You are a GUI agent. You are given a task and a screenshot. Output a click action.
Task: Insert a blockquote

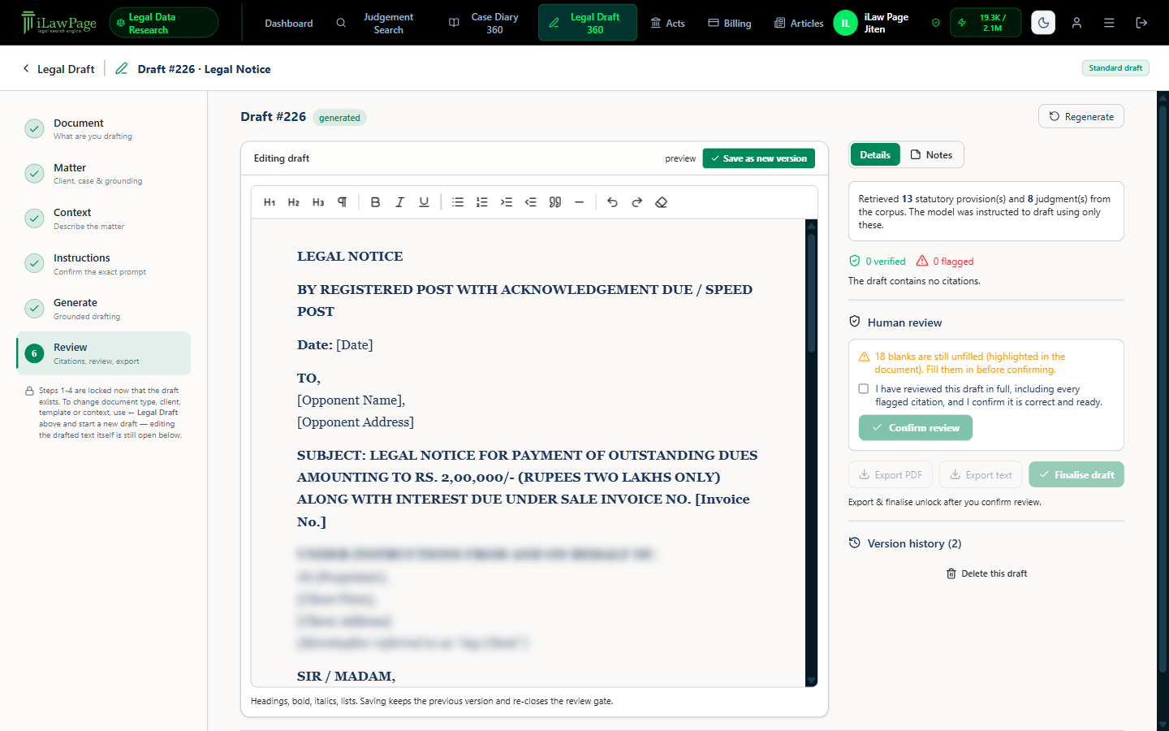point(555,202)
